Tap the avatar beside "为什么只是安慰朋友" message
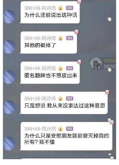The width and height of the screenshot is (119, 165). pyautogui.click(x=9, y=144)
